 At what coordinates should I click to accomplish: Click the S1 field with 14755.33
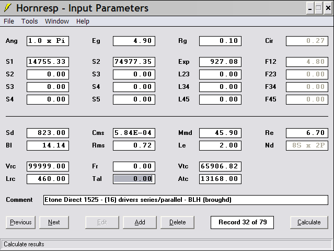tap(48, 62)
